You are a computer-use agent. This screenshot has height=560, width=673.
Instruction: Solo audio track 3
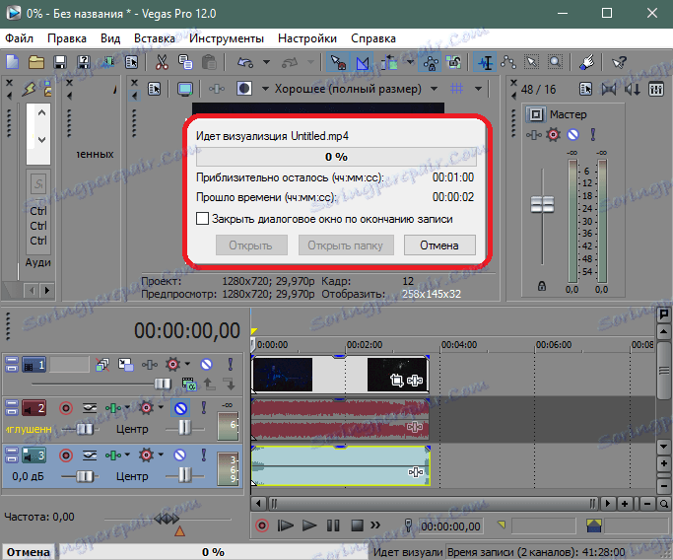click(x=204, y=455)
